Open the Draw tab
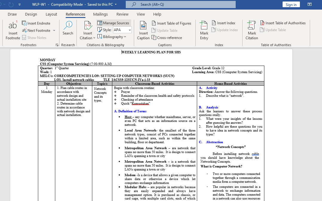 tap(12, 14)
